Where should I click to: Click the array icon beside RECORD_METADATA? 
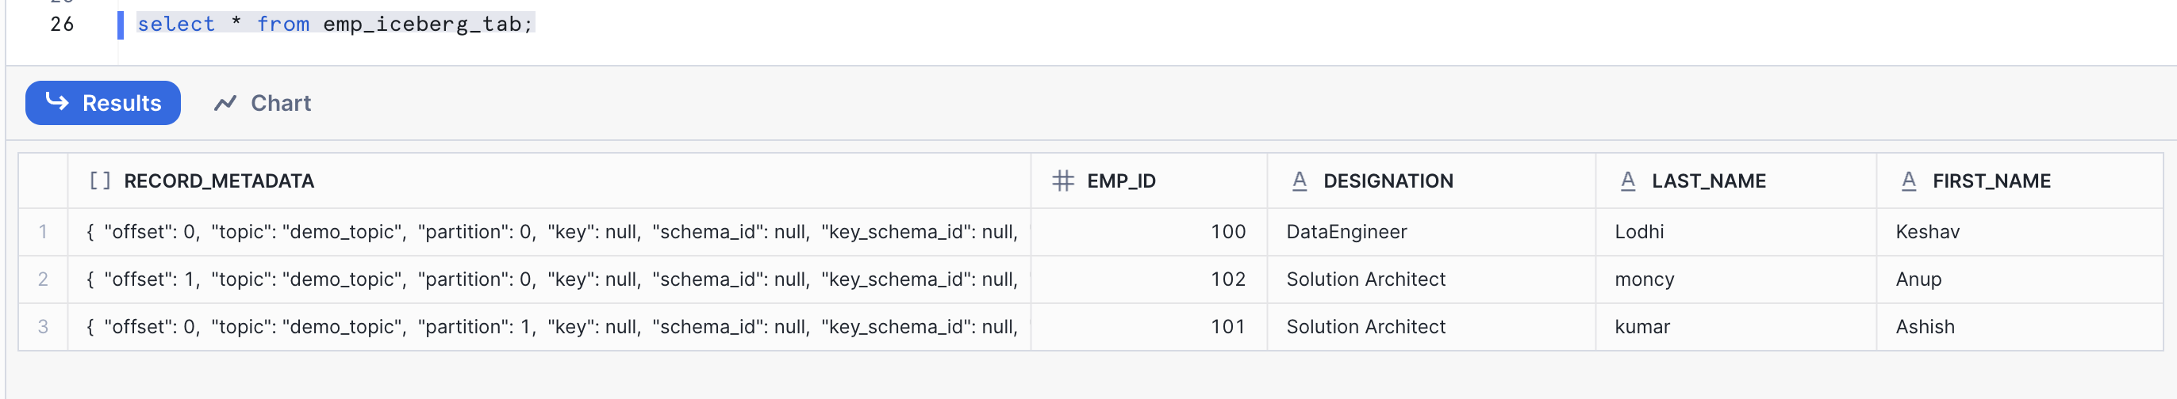coord(100,180)
